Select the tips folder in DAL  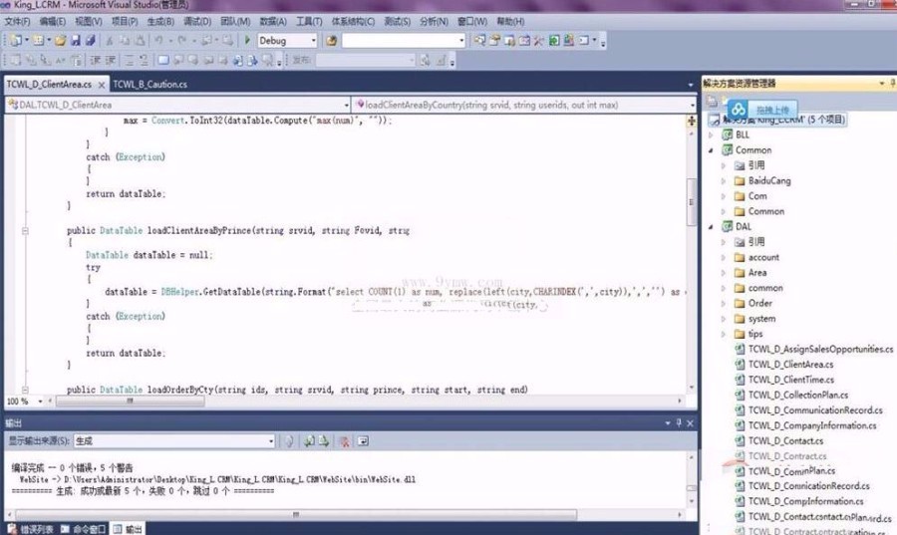pos(755,334)
